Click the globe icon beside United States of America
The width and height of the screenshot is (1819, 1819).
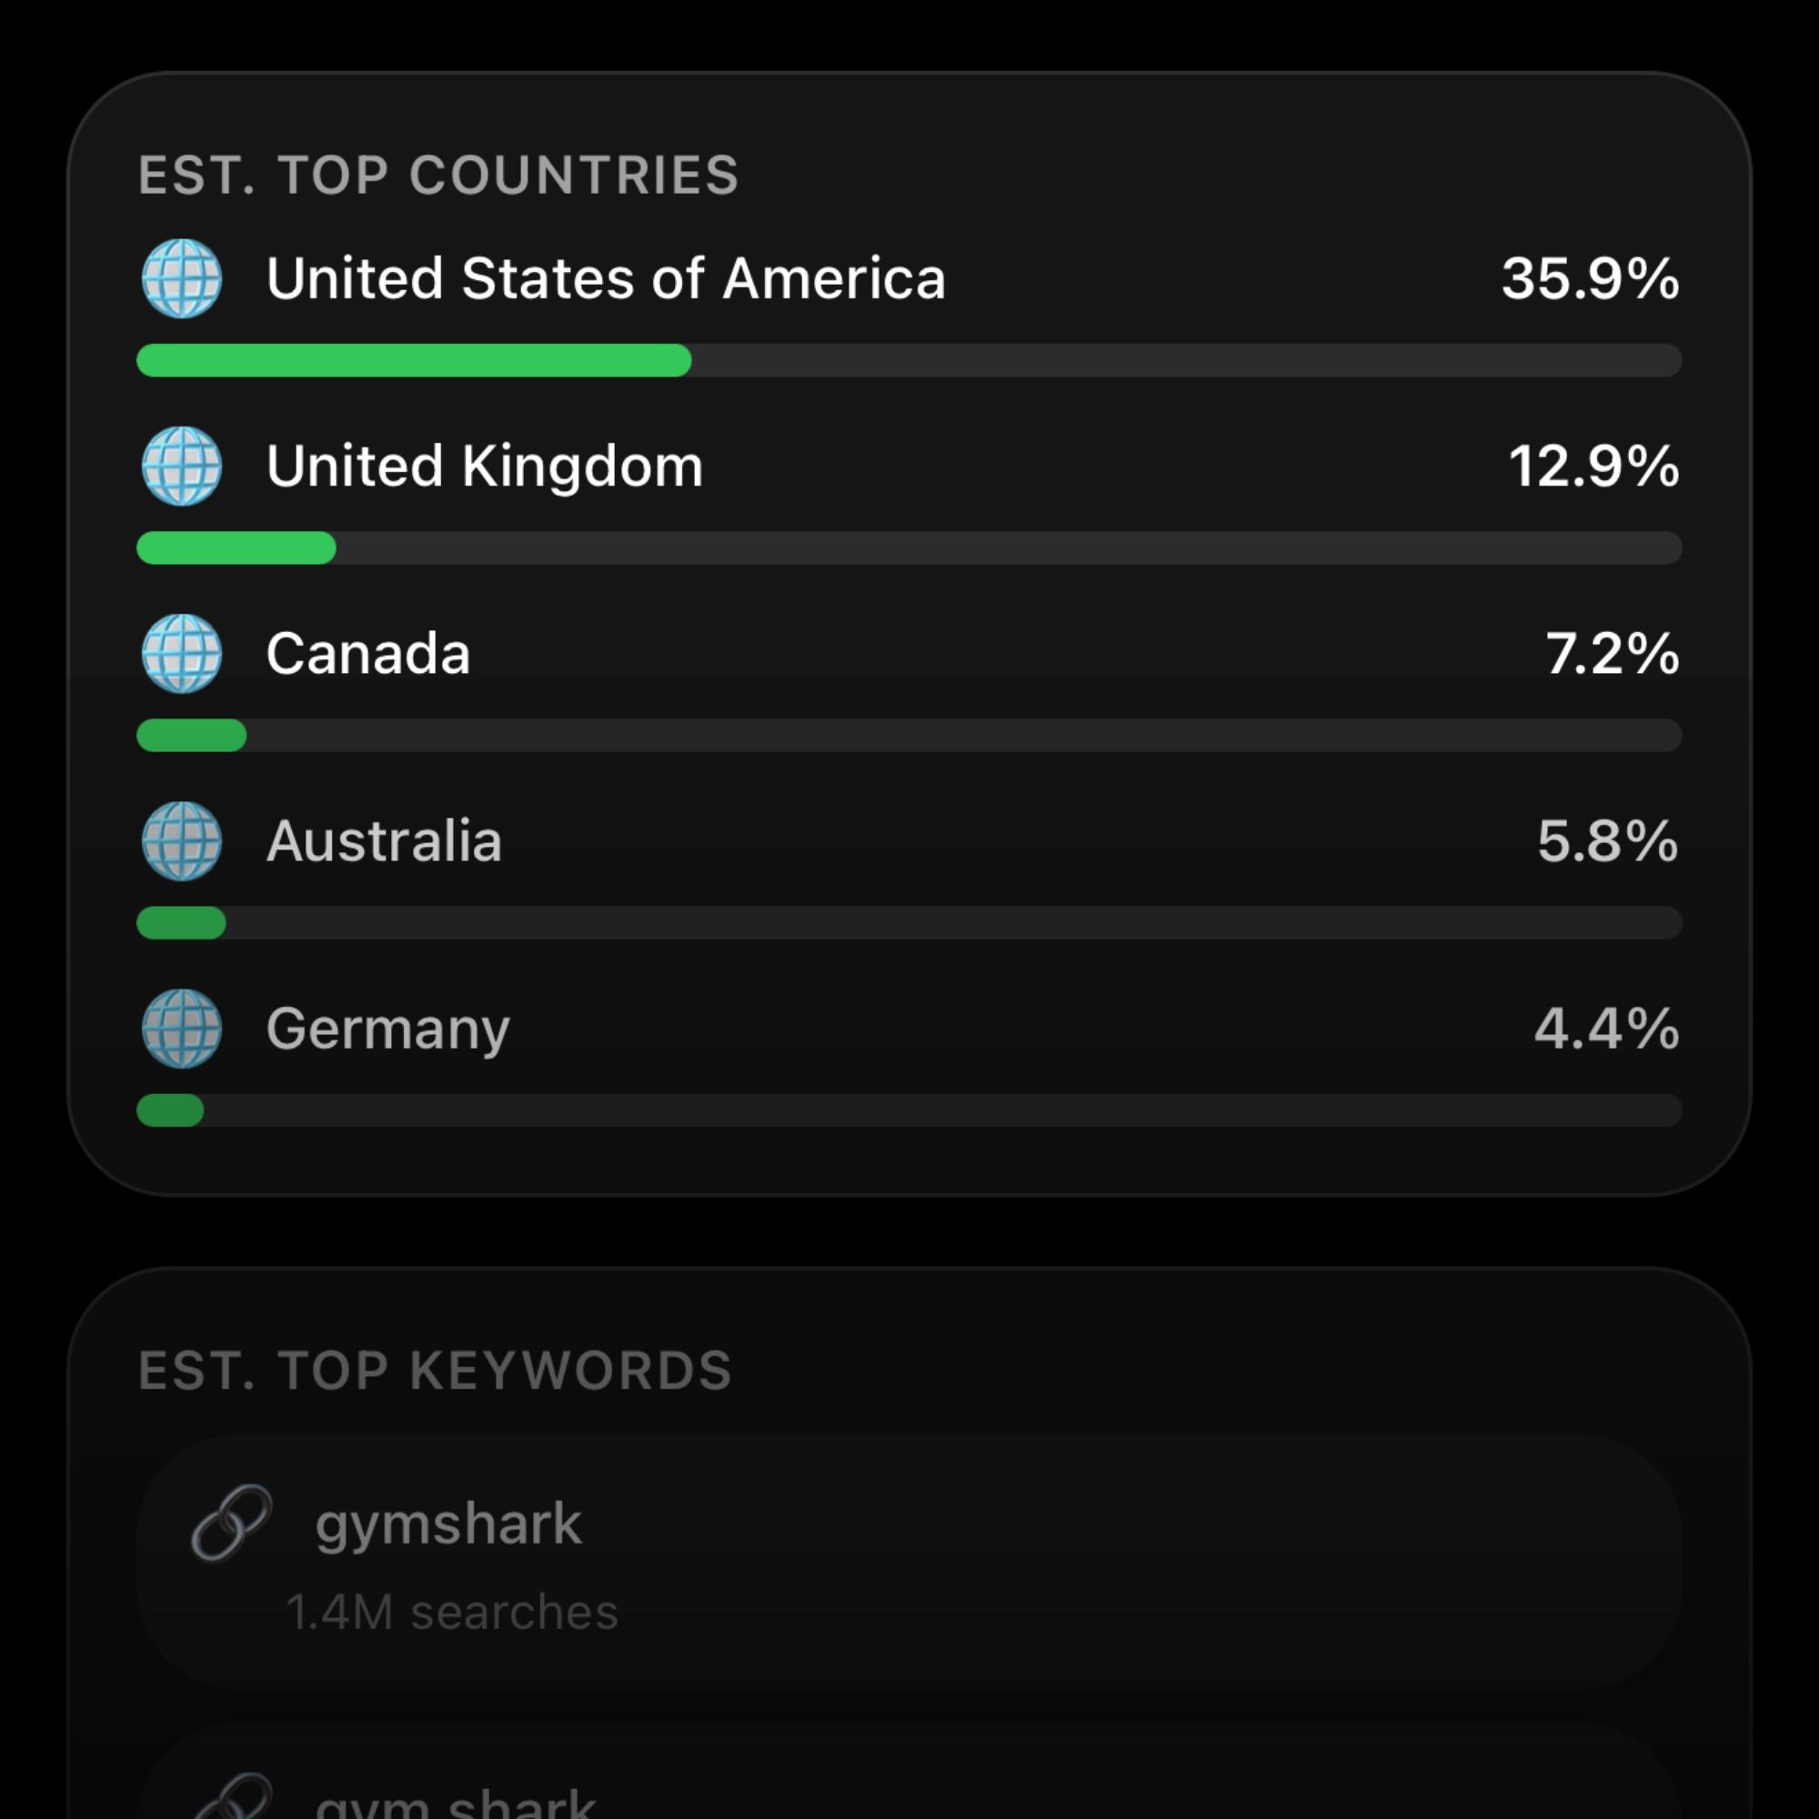tap(182, 278)
